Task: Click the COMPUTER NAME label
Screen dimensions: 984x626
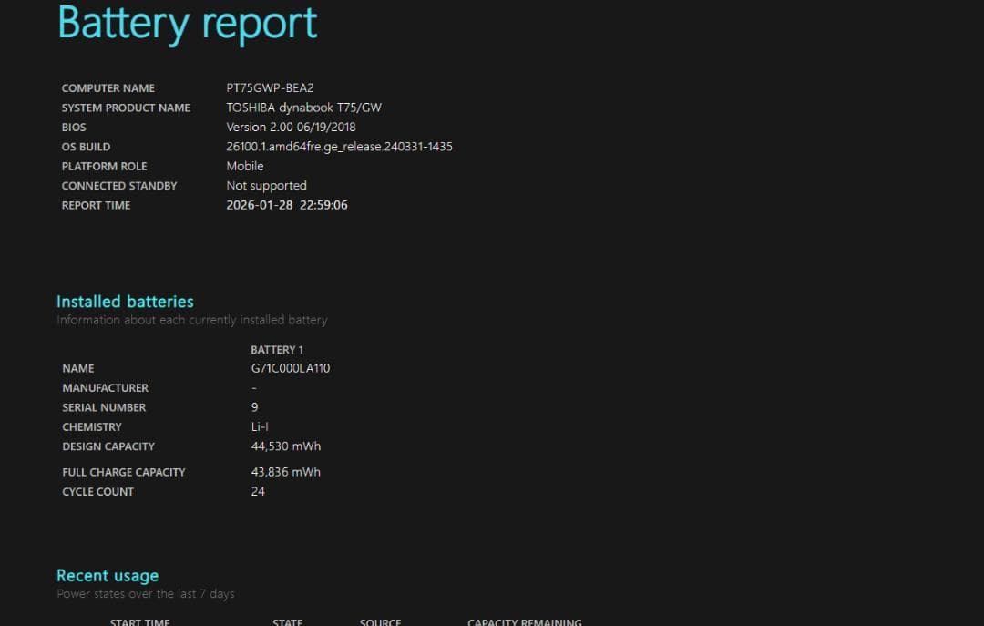Action: (108, 87)
